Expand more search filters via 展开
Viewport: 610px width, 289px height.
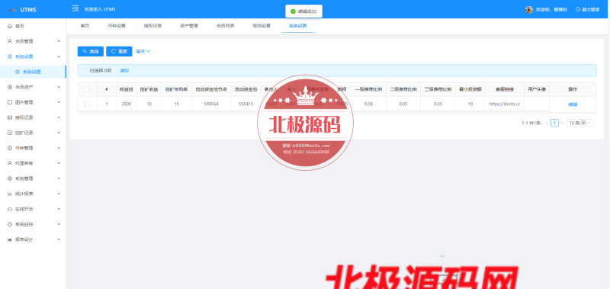pos(143,51)
